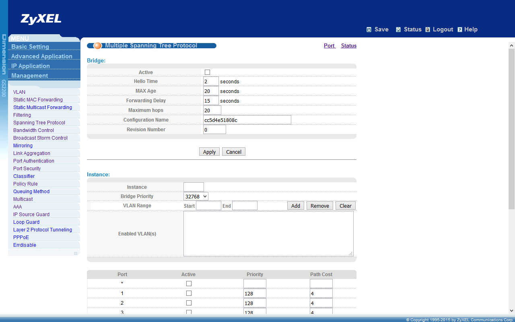This screenshot has width=515, height=322.
Task: Open the Errdisable page
Action: (25, 245)
